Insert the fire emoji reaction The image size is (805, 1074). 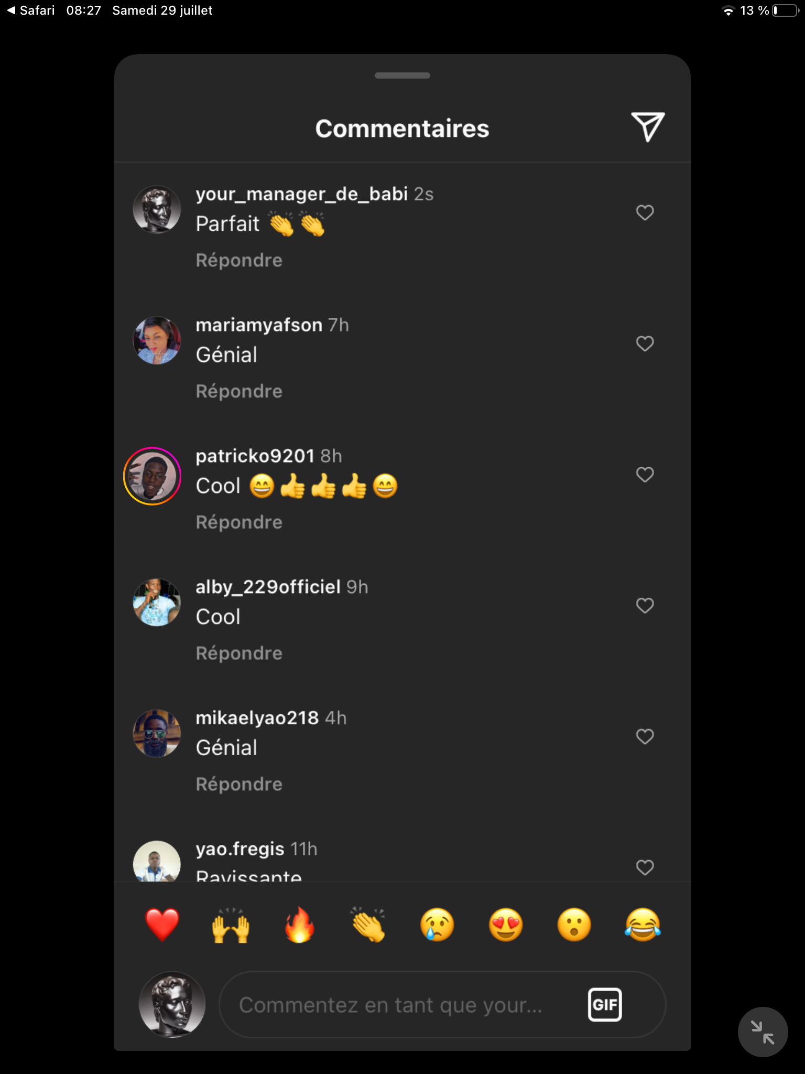pyautogui.click(x=299, y=925)
